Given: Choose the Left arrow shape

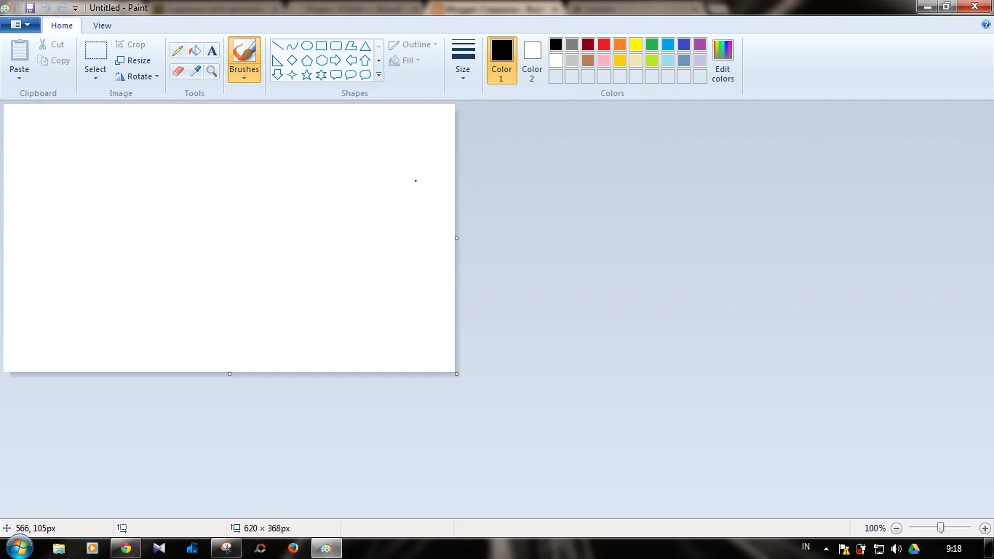Looking at the screenshot, I should [x=351, y=60].
